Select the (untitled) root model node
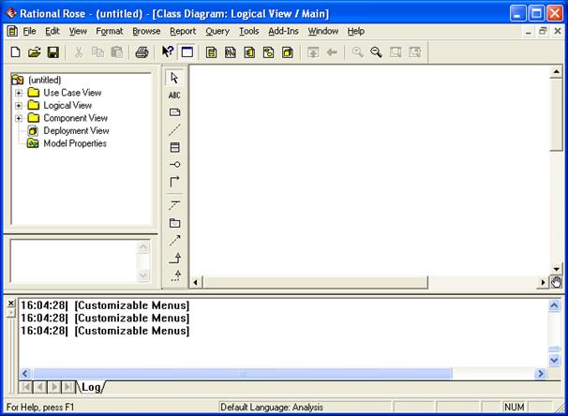Image resolution: width=568 pixels, height=416 pixels. (45, 80)
